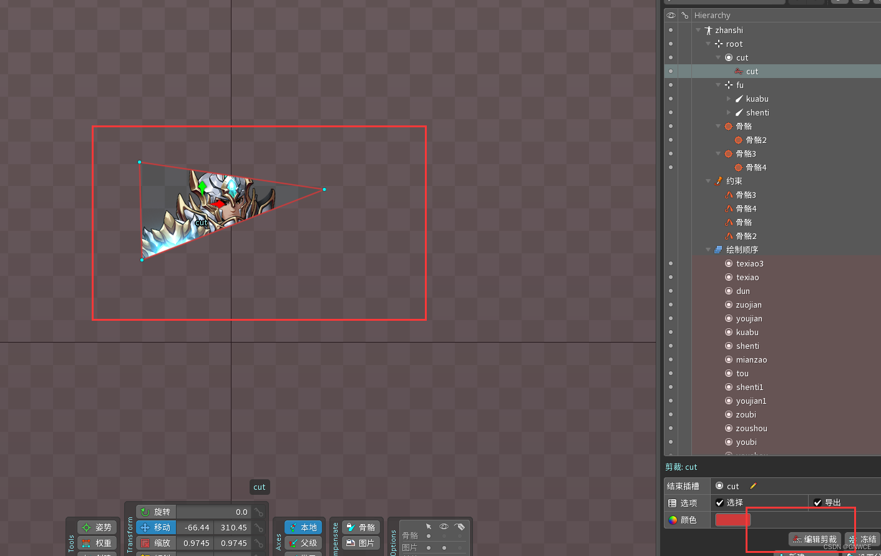The height and width of the screenshot is (556, 881).
Task: Activate the Weights (权重) tool
Action: click(x=97, y=543)
